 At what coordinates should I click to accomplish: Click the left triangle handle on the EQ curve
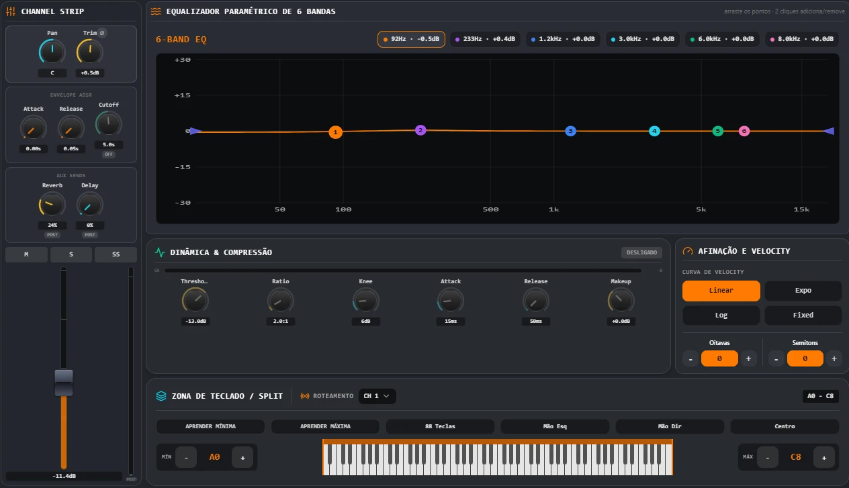(195, 132)
